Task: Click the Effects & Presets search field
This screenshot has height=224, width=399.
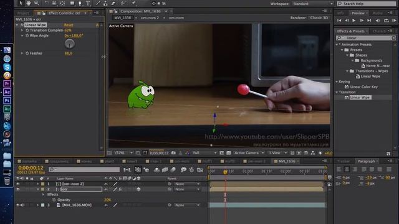Action: (366, 38)
